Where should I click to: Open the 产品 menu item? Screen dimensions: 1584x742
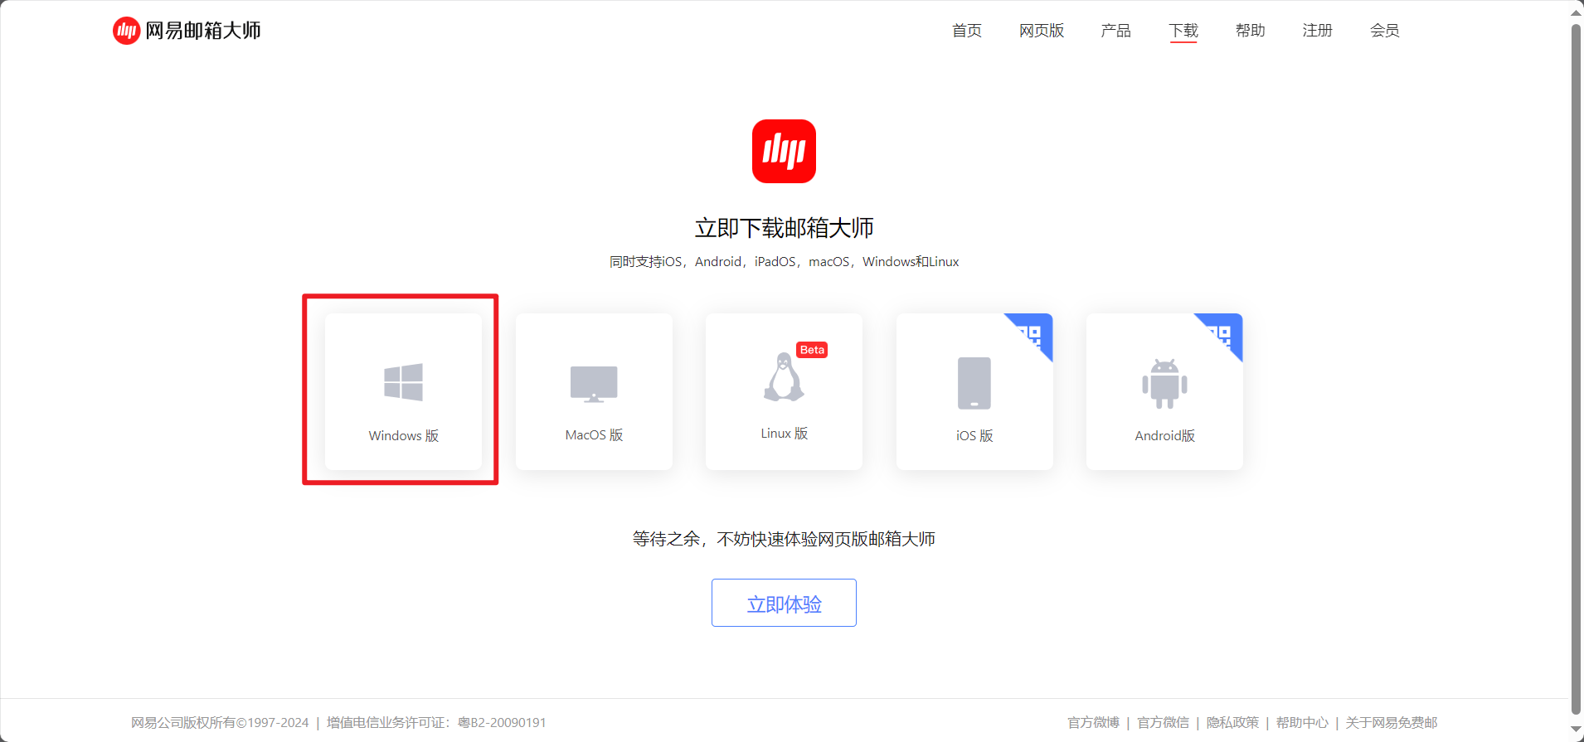click(x=1115, y=31)
